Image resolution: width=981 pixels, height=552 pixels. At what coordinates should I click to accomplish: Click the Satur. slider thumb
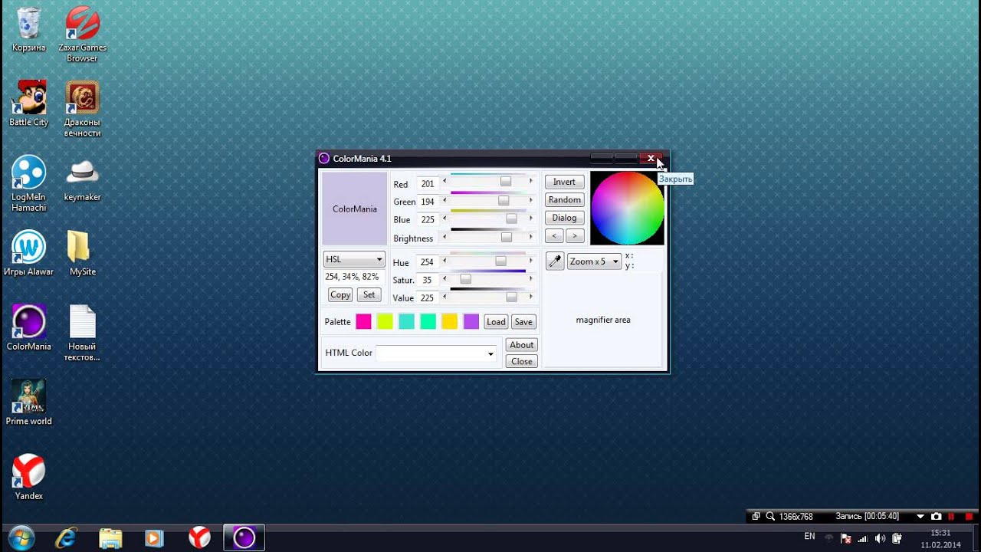465,279
